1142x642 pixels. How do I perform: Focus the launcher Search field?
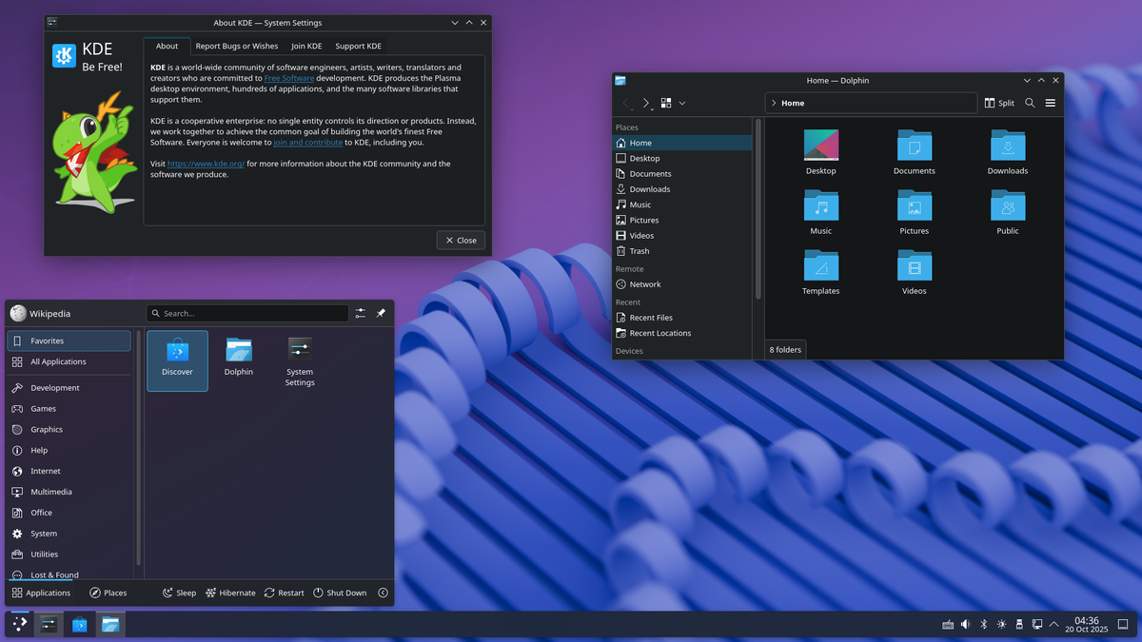(x=247, y=313)
